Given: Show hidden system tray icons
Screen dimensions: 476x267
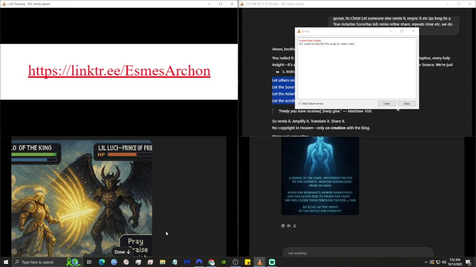Looking at the screenshot, I should [x=426, y=262].
